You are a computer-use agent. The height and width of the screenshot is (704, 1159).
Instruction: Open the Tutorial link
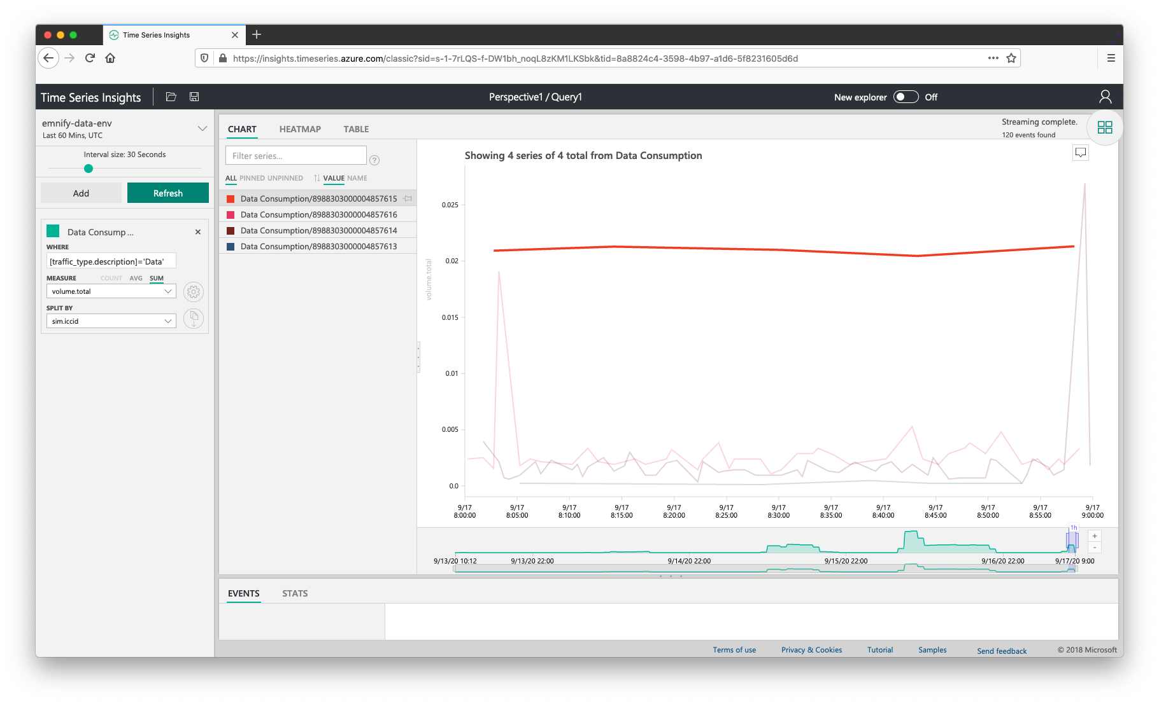point(880,650)
